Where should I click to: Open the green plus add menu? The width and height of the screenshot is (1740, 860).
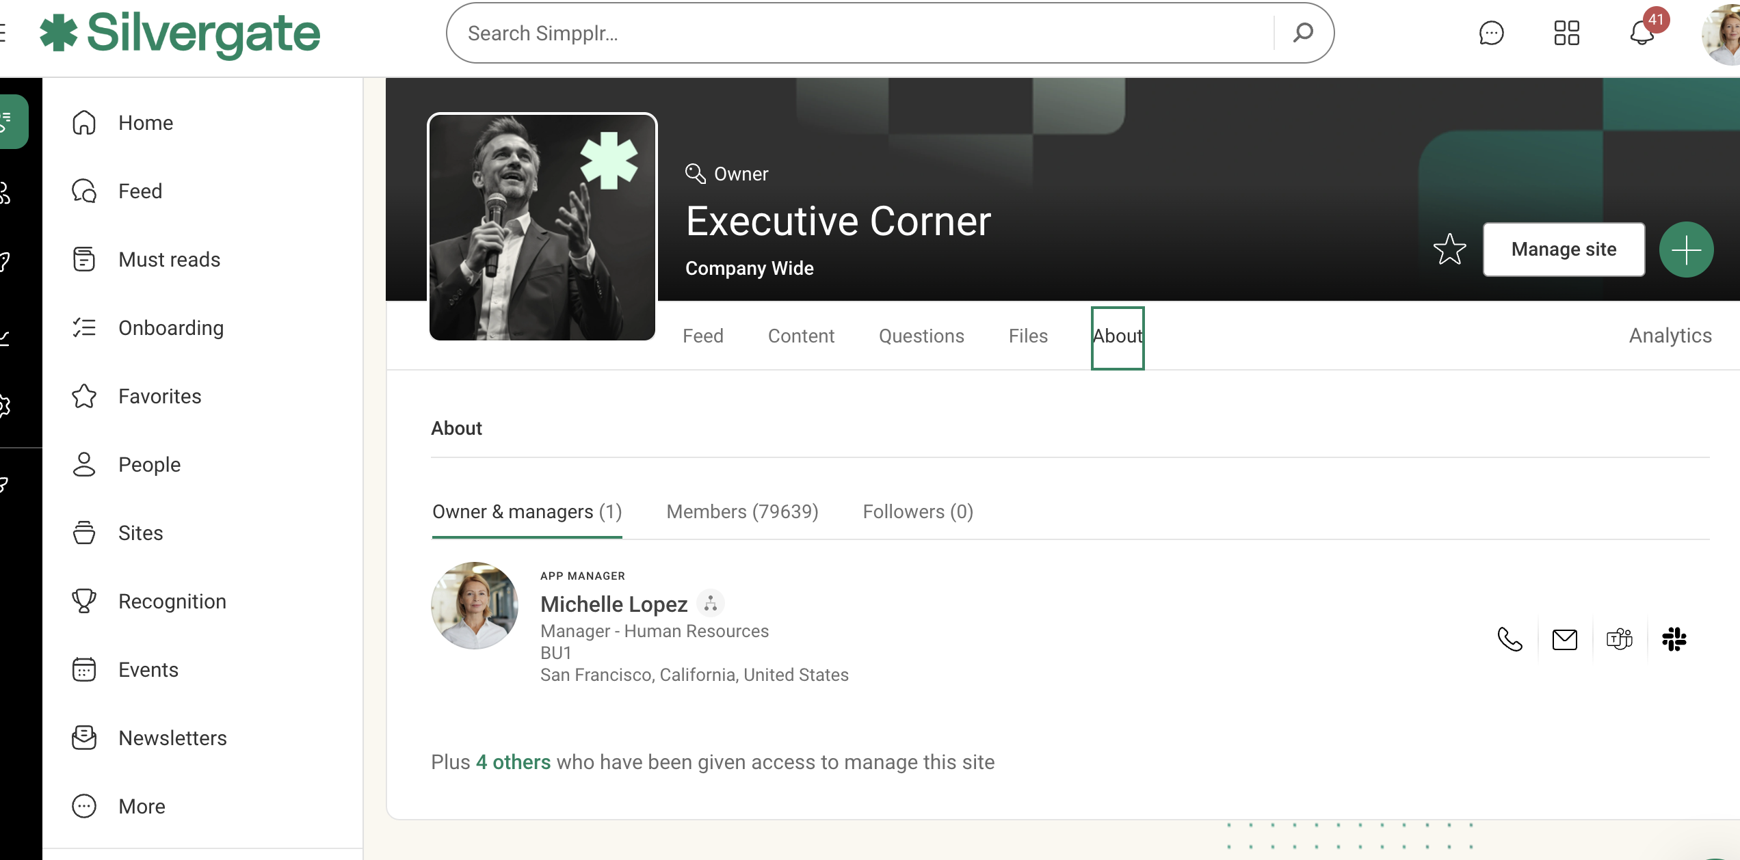tap(1686, 250)
